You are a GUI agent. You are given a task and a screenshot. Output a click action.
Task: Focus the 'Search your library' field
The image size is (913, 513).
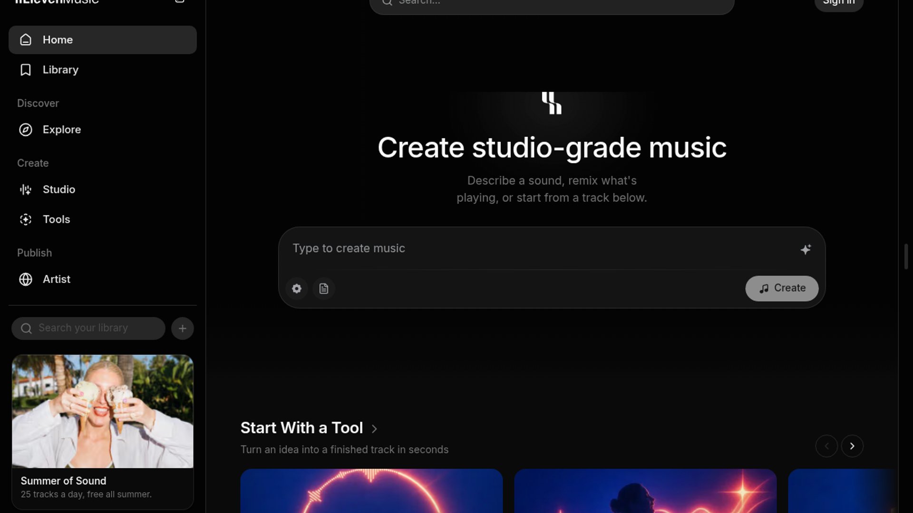click(x=88, y=328)
